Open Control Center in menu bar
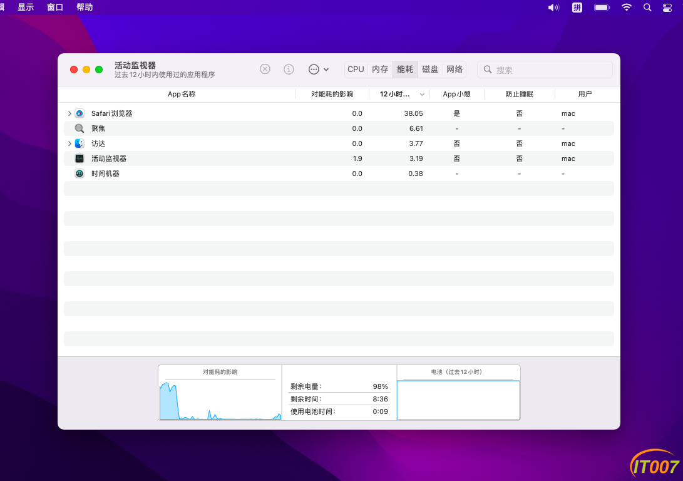This screenshot has width=683, height=481. coord(667,8)
